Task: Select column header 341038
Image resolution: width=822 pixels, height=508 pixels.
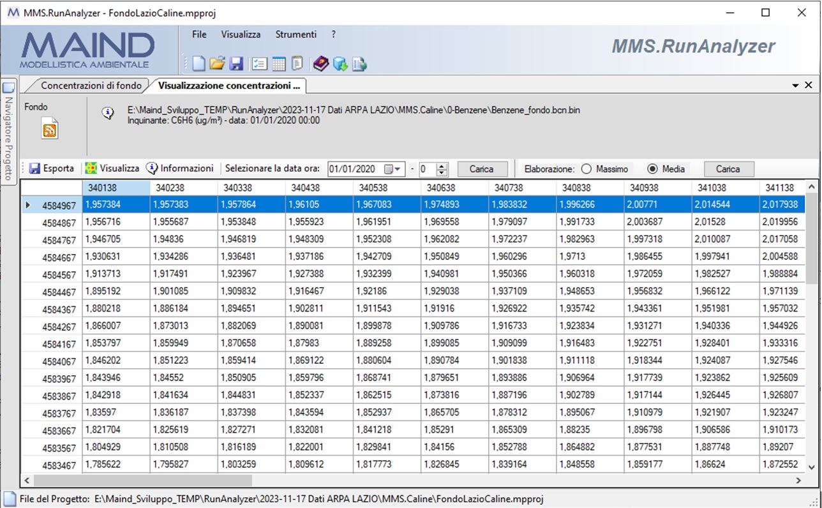Action: coord(726,188)
